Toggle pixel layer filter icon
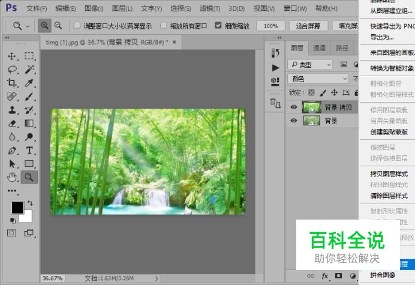Viewport: 415px width, 285px height. [x=344, y=64]
